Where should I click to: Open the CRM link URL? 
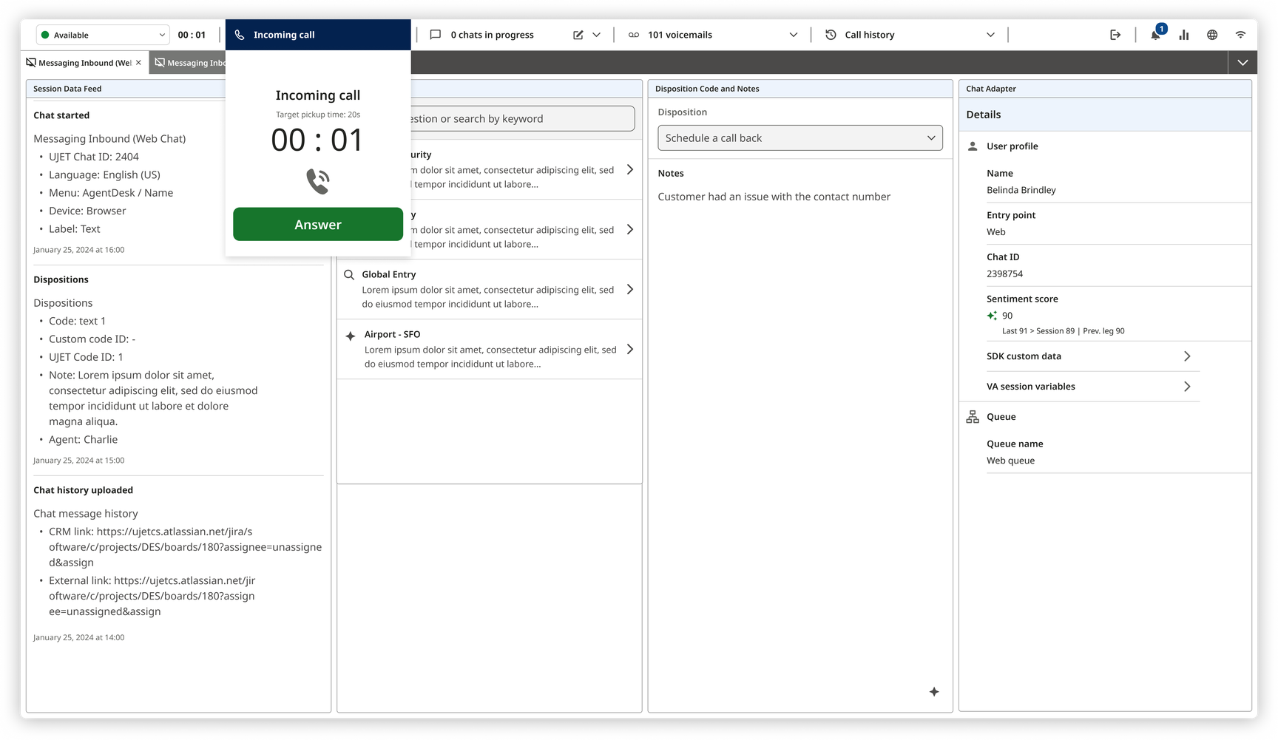(x=186, y=547)
